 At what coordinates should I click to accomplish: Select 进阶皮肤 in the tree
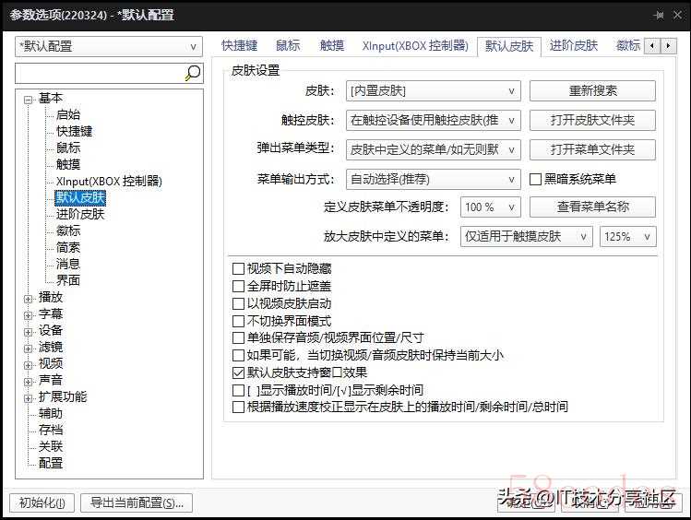pyautogui.click(x=80, y=215)
